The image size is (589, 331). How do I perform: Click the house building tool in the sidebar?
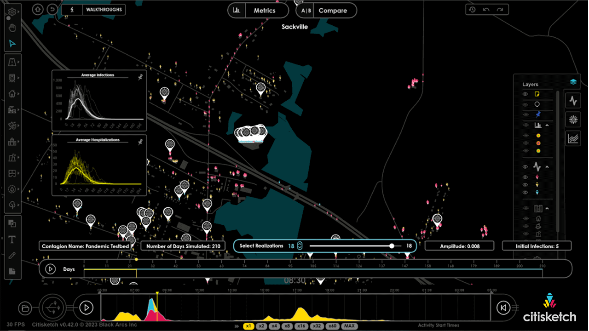pyautogui.click(x=12, y=93)
